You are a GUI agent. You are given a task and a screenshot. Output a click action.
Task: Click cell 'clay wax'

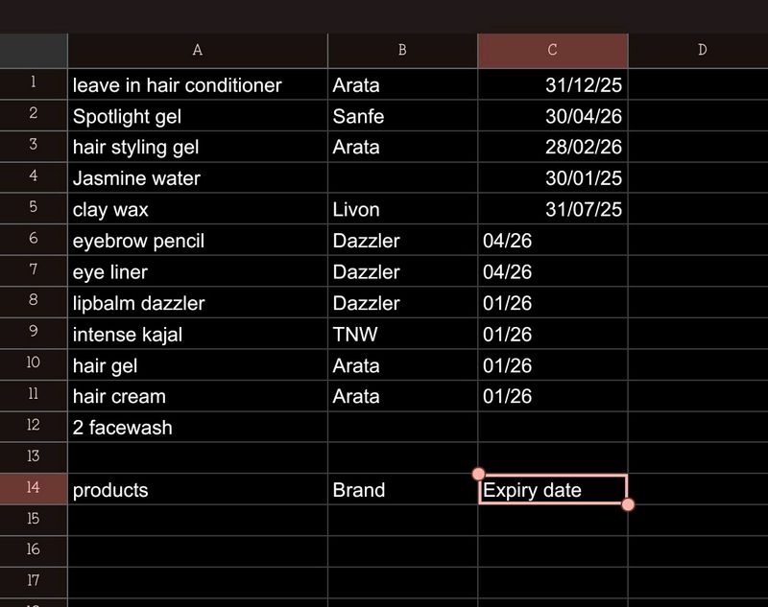(198, 209)
